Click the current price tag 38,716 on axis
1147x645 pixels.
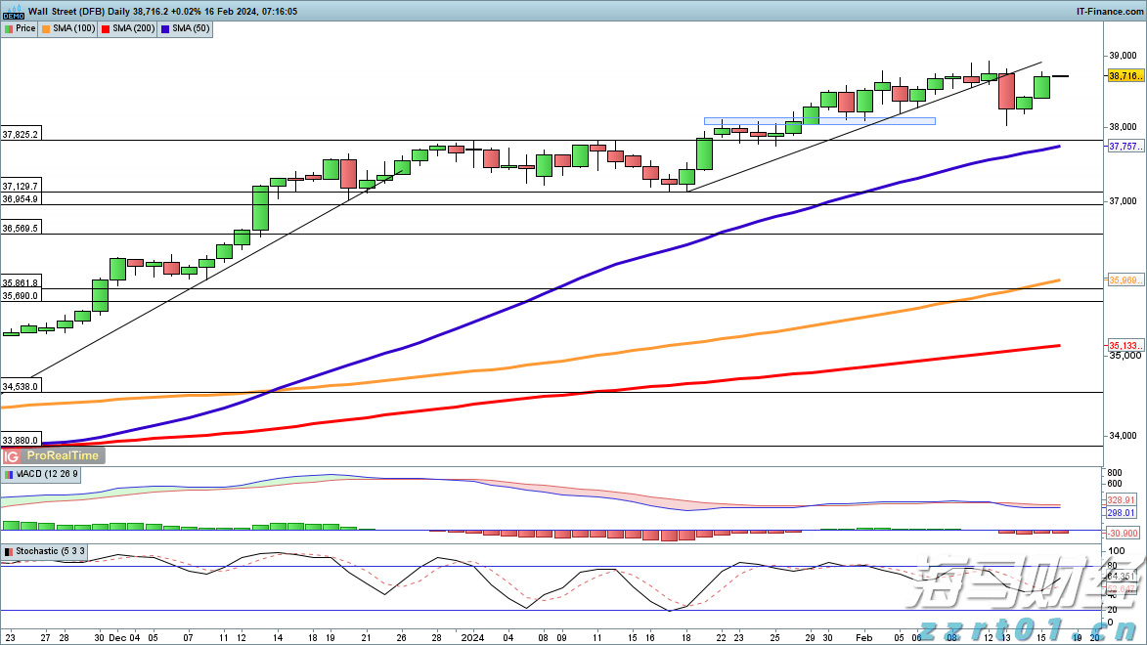tap(1125, 76)
